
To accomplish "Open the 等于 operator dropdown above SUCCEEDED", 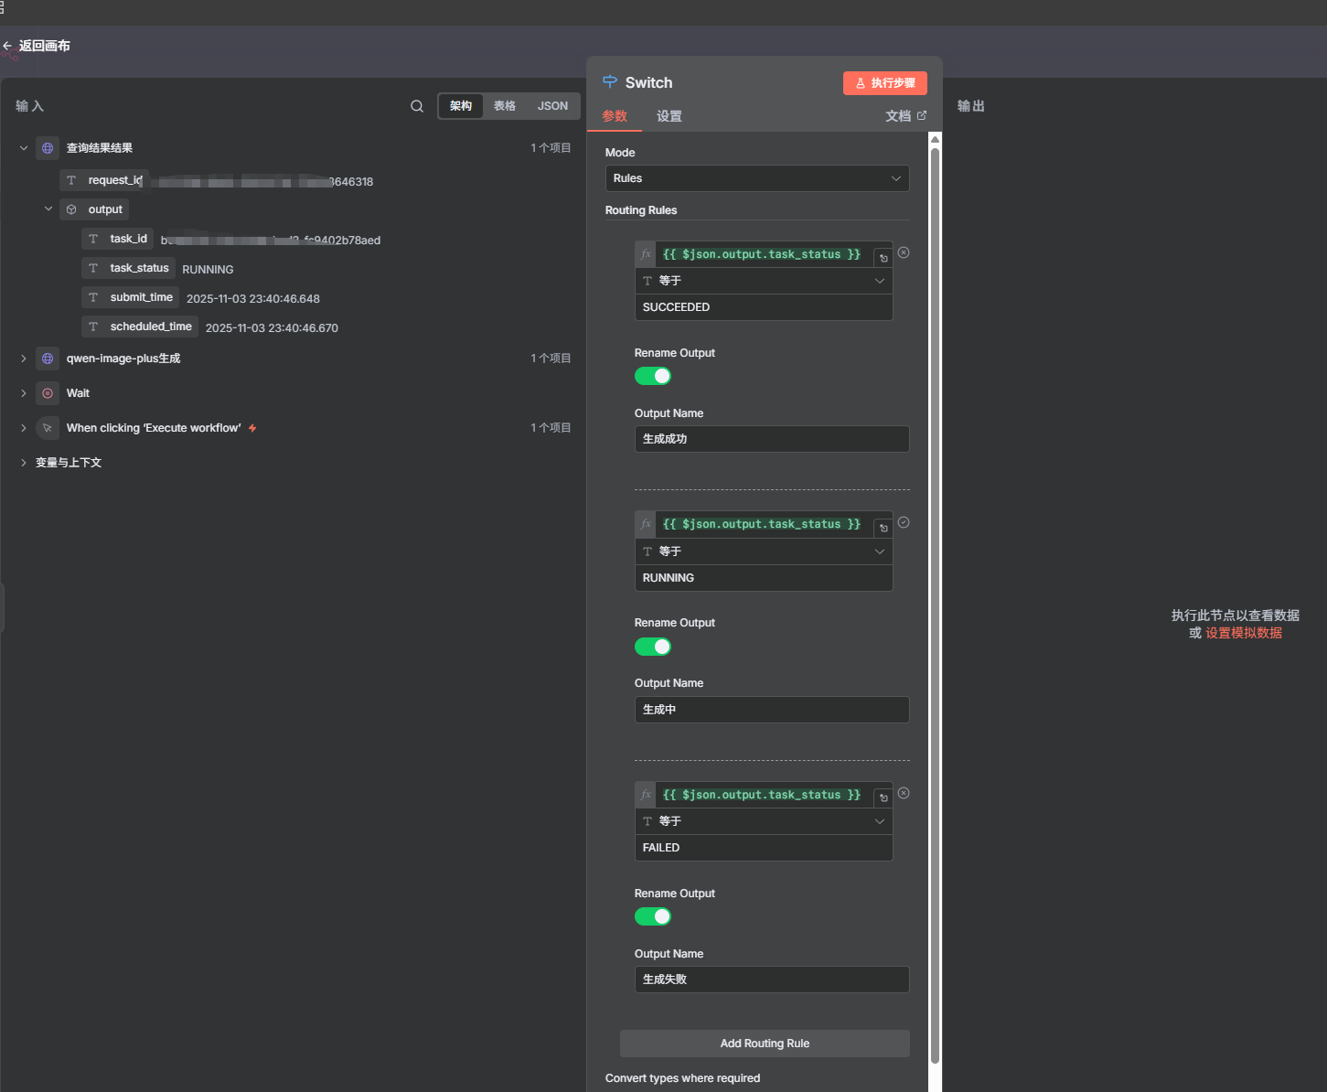I will 764,281.
